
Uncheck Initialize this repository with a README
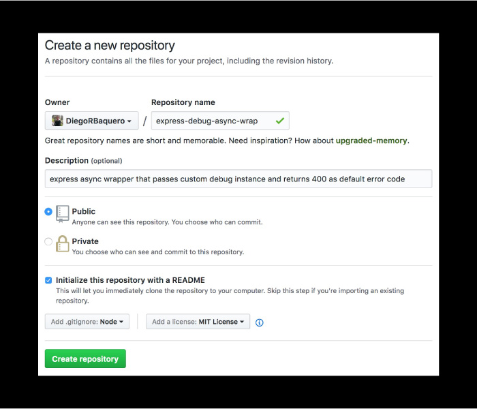(x=48, y=280)
